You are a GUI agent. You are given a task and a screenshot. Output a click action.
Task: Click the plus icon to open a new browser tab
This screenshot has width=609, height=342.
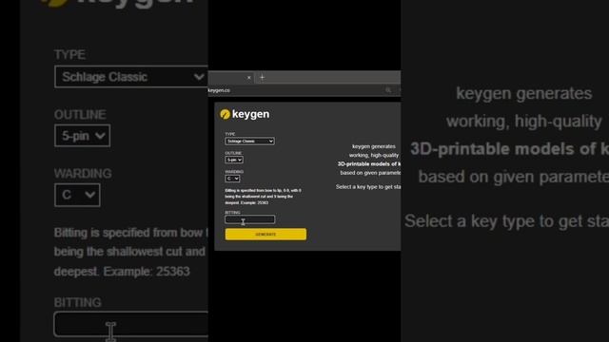pos(263,77)
